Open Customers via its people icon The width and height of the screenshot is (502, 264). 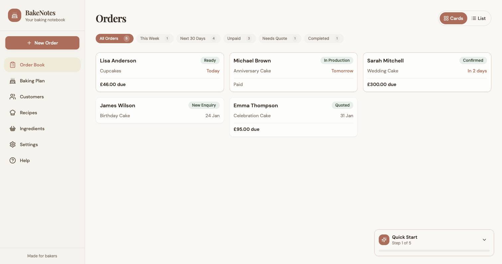[x=13, y=97]
